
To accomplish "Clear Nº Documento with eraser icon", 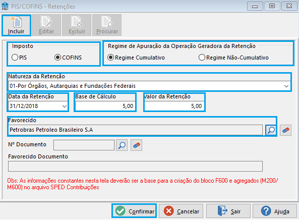I will pyautogui.click(x=136, y=145).
